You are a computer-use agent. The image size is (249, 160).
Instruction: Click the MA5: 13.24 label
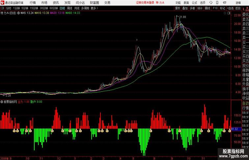tap(27, 13)
